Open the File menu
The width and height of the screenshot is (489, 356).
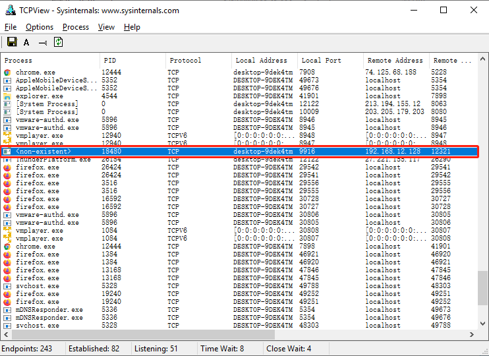click(11, 27)
